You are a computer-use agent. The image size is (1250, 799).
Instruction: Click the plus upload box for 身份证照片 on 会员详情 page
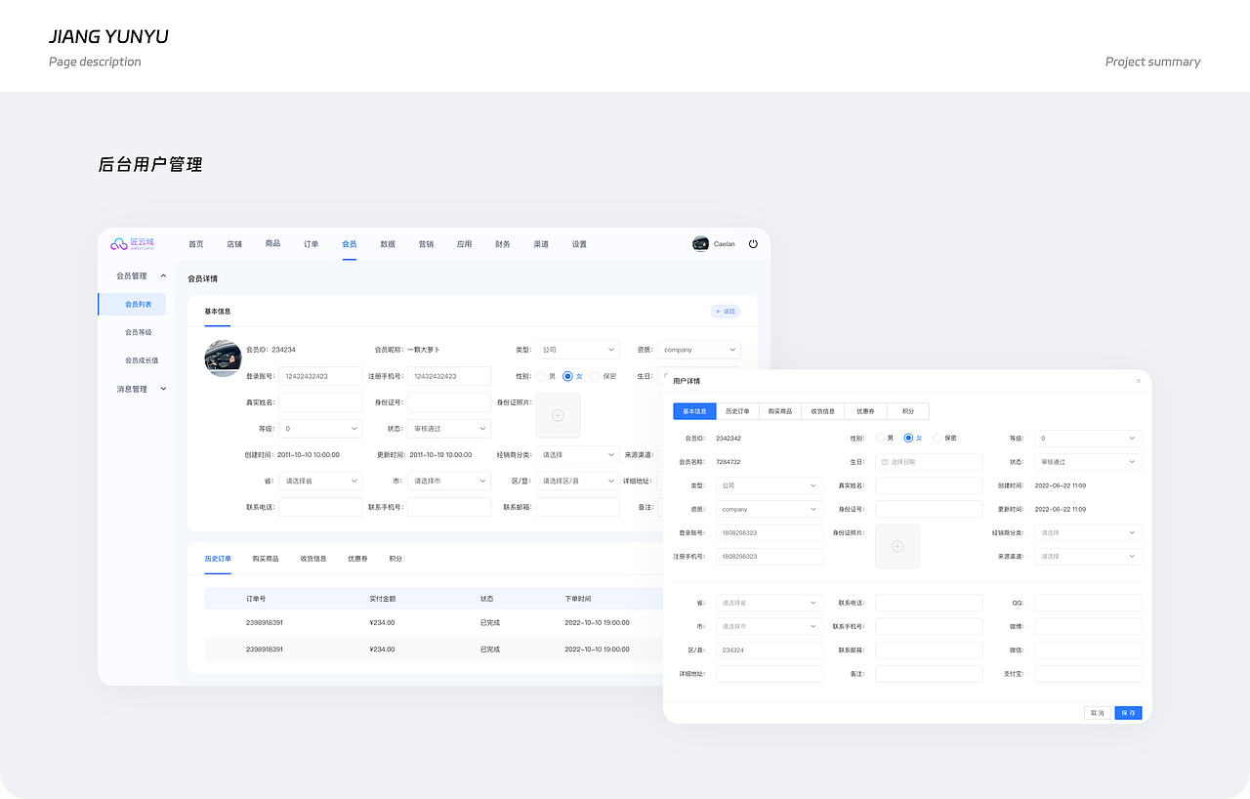tap(558, 415)
